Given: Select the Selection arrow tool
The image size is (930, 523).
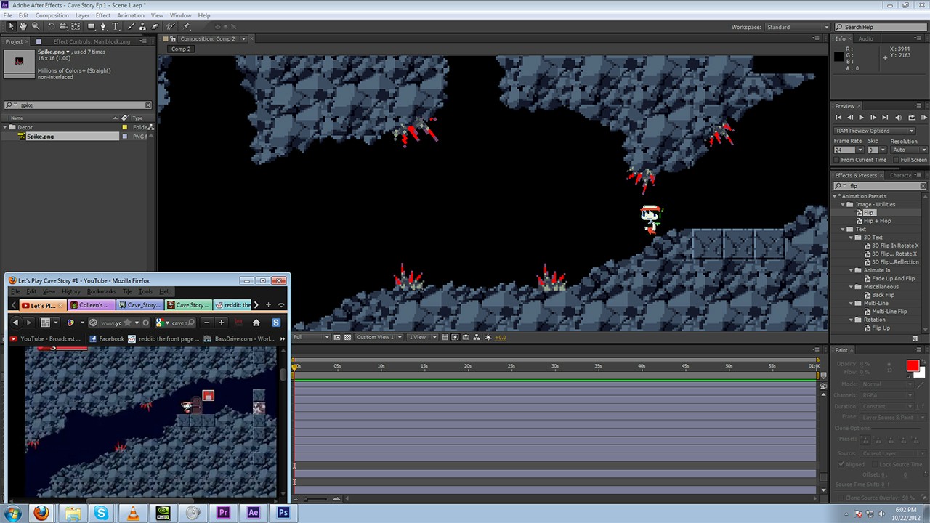Looking at the screenshot, I should (x=12, y=26).
